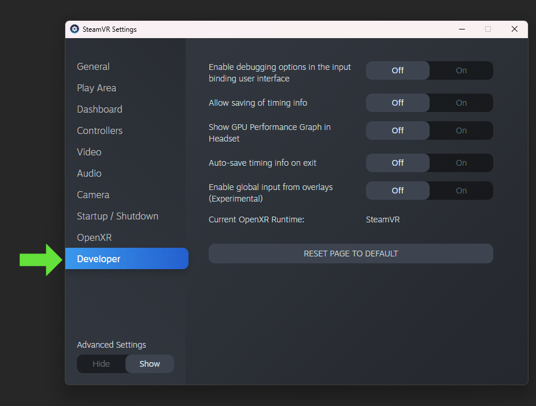
Task: Click RESET PAGE TO DEFAULT button
Action: 351,254
